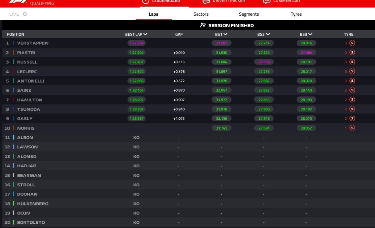Click Albon's team color bar
This screenshot has height=228, width=375.
[14, 138]
